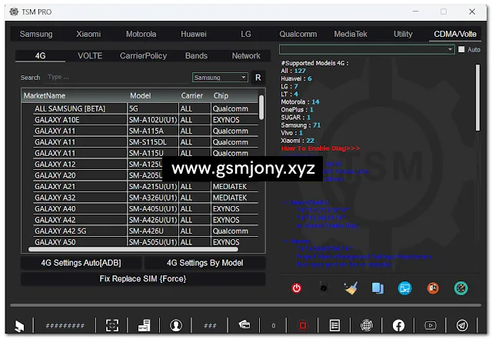Click the log panel vertical scrollbar
Screen dimensions: 492x339
(x=477, y=98)
